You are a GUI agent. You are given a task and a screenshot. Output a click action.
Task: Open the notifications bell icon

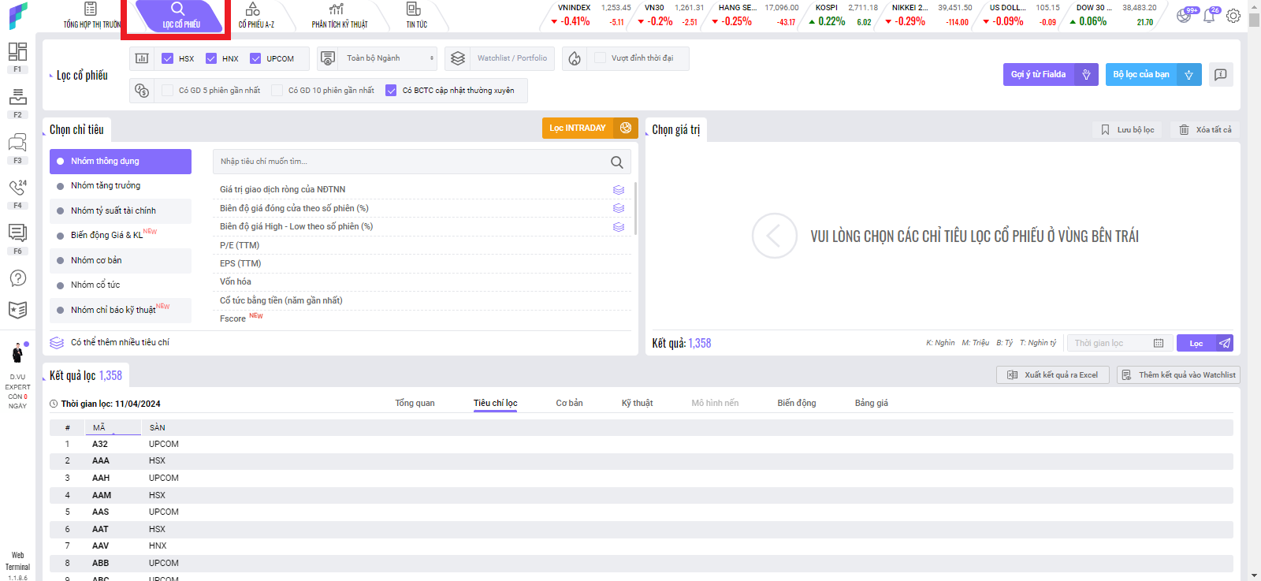pyautogui.click(x=1209, y=16)
